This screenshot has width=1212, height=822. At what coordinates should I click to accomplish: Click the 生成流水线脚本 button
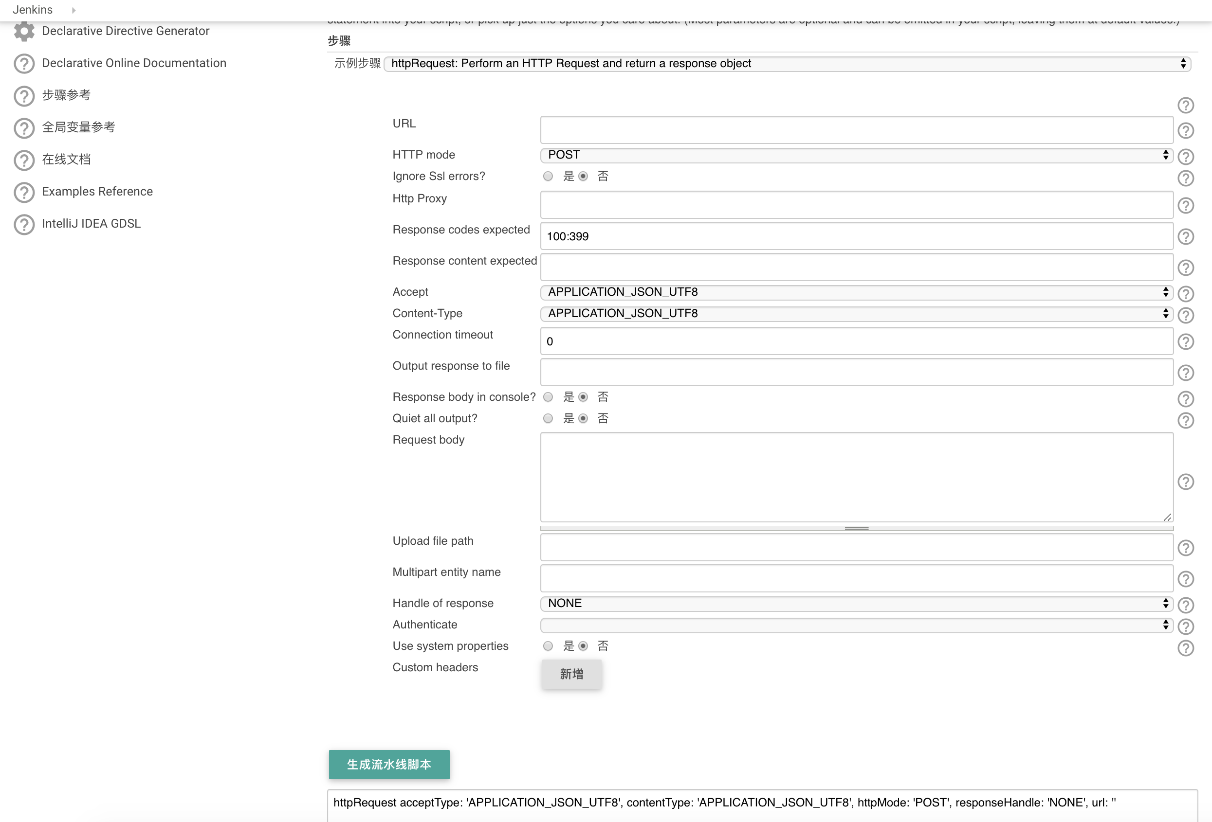389,764
